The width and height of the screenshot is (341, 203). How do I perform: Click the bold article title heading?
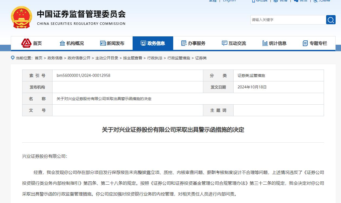click(x=173, y=130)
